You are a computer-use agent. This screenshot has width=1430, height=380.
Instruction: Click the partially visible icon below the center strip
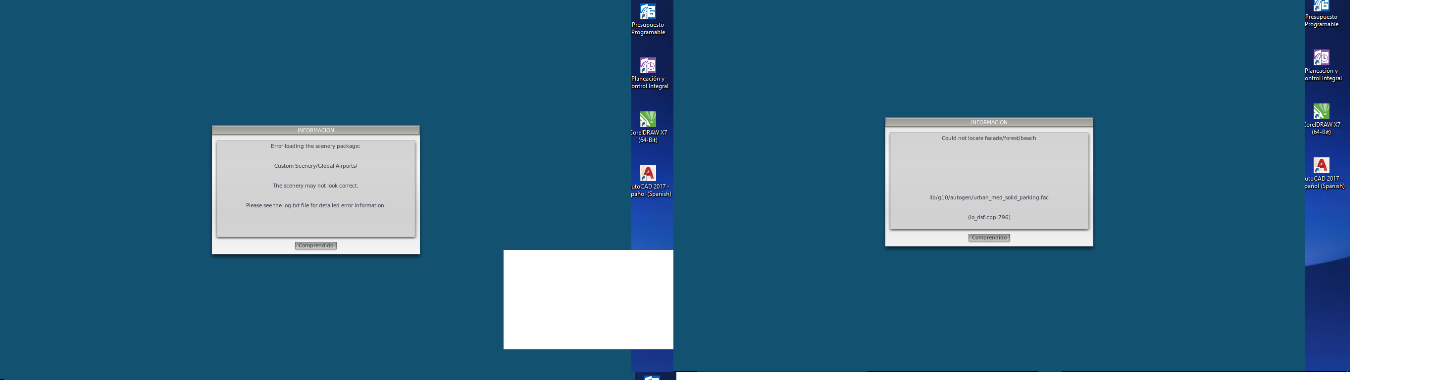tap(652, 377)
